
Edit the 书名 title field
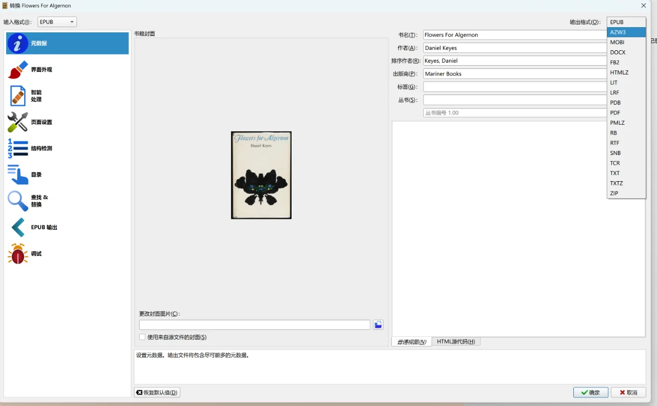[515, 35]
